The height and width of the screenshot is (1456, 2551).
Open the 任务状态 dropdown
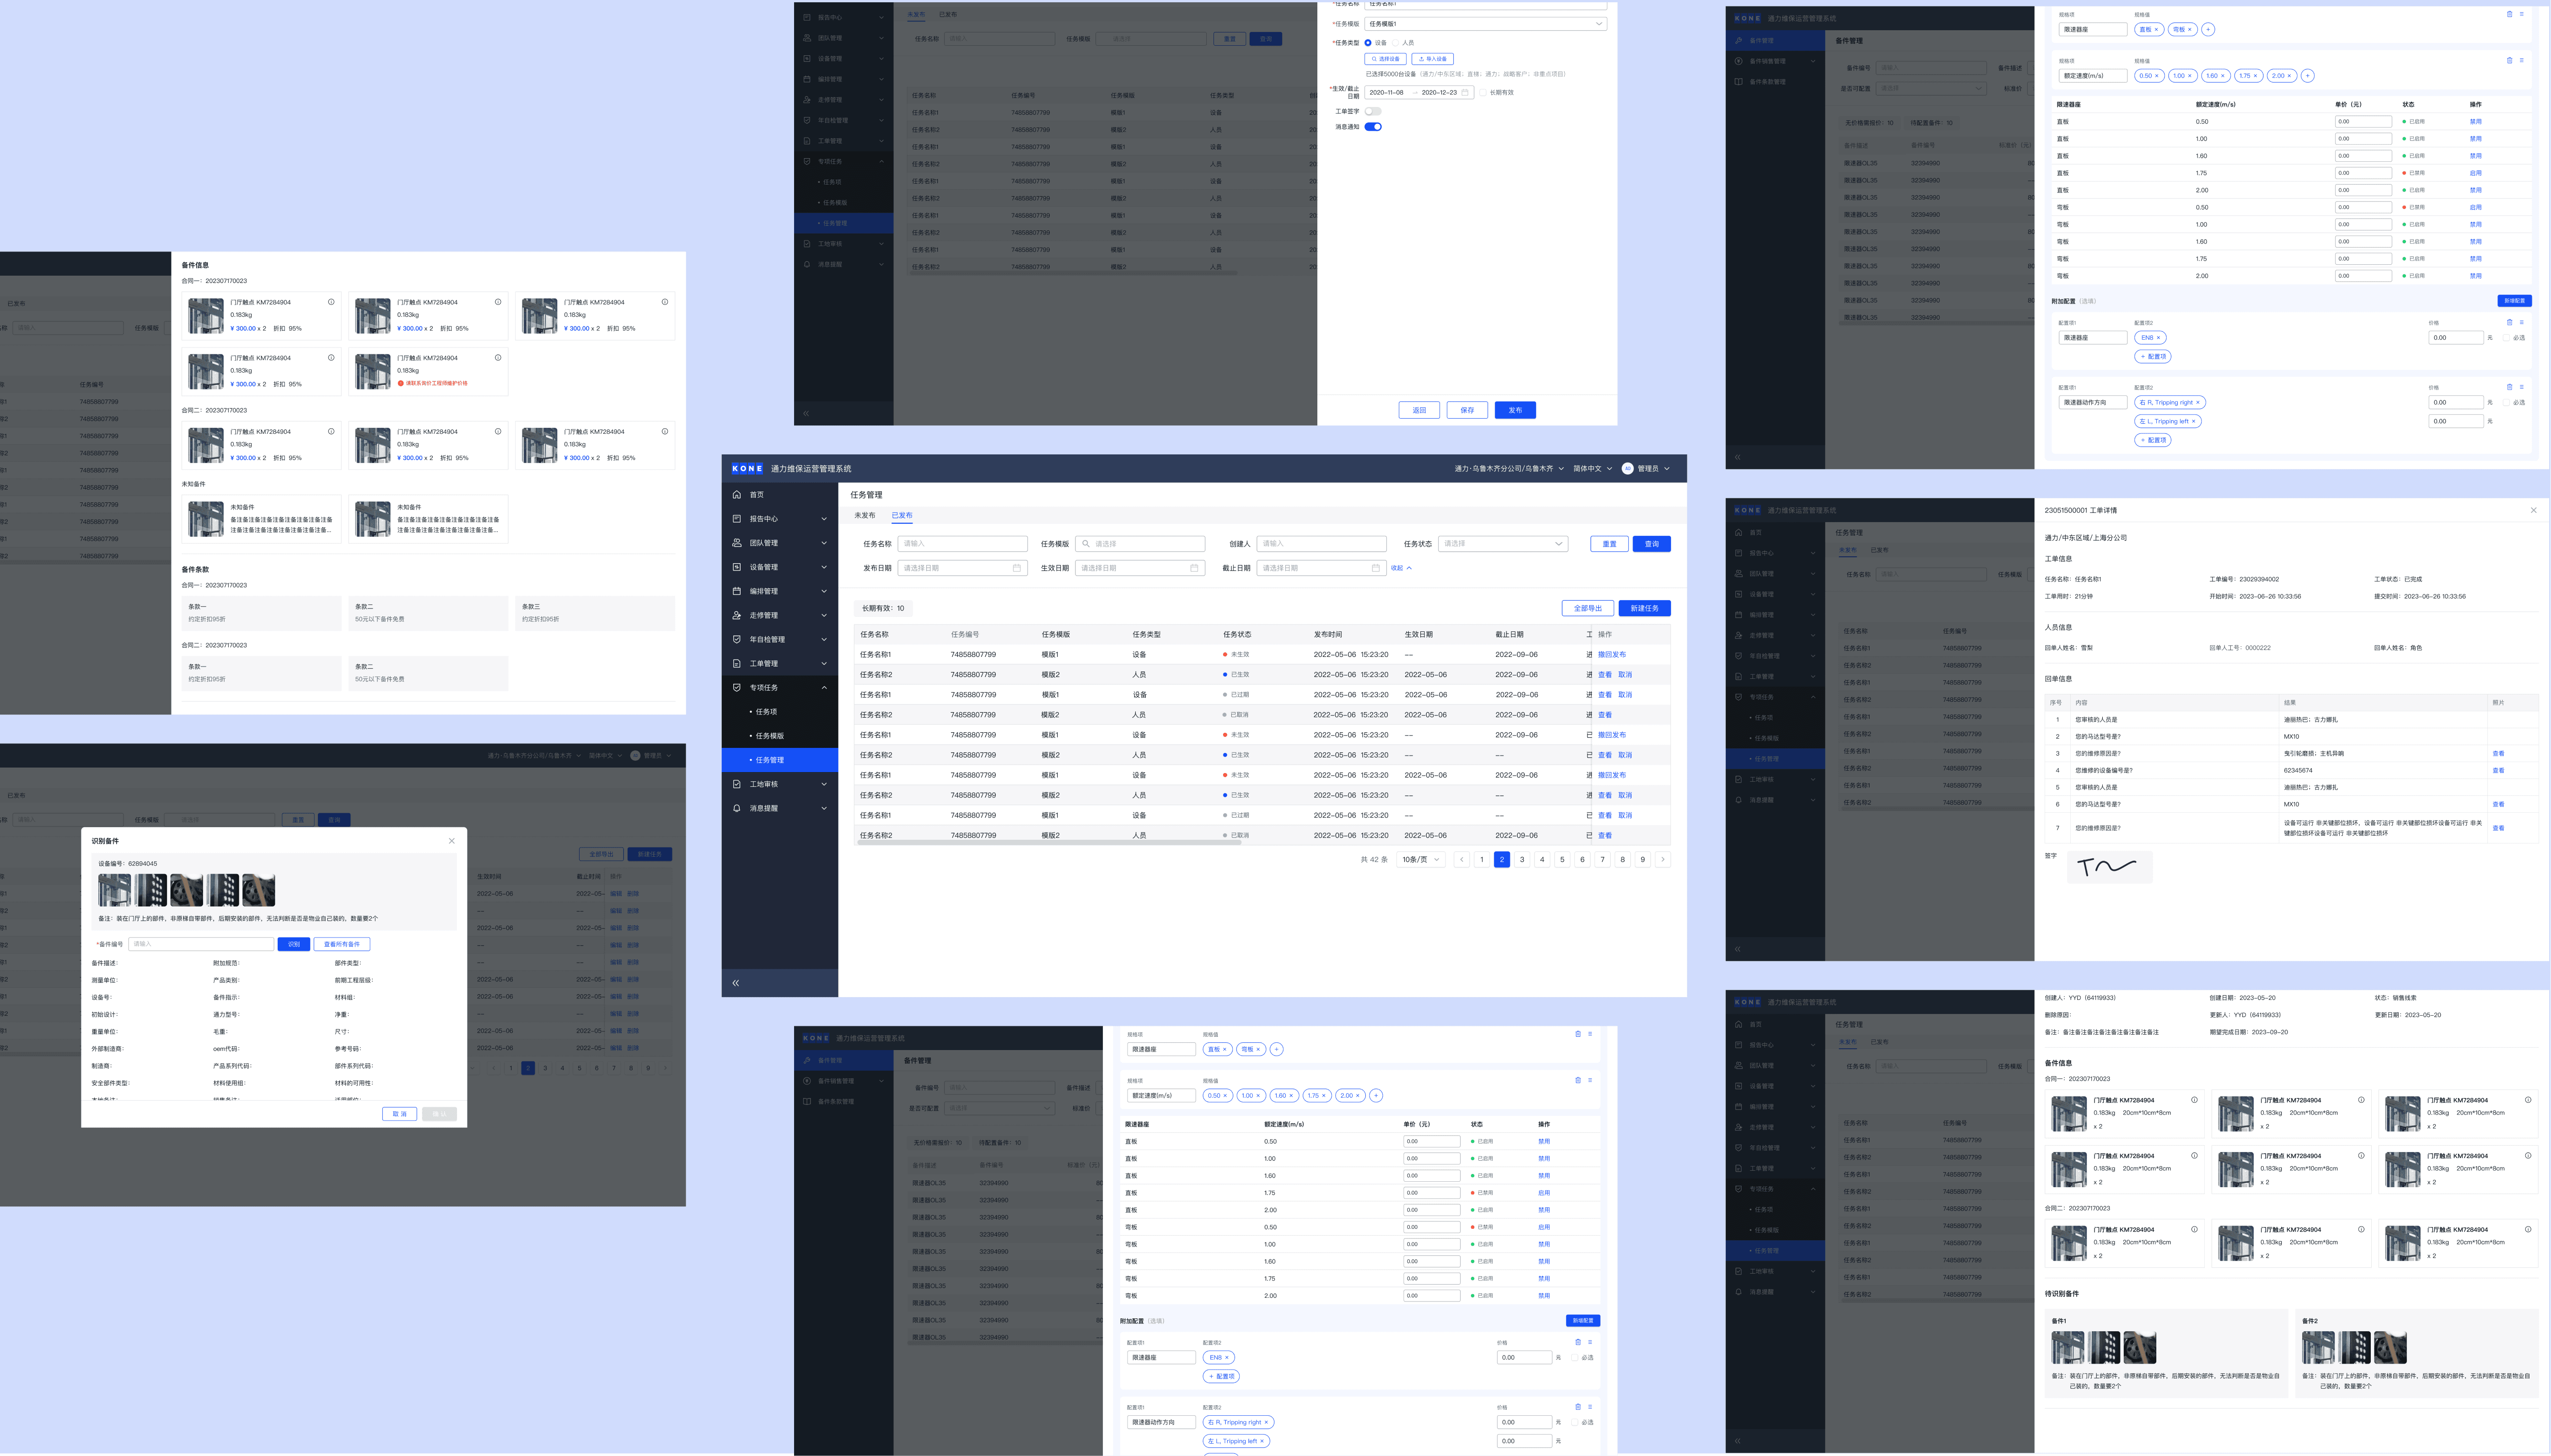coord(1503,544)
